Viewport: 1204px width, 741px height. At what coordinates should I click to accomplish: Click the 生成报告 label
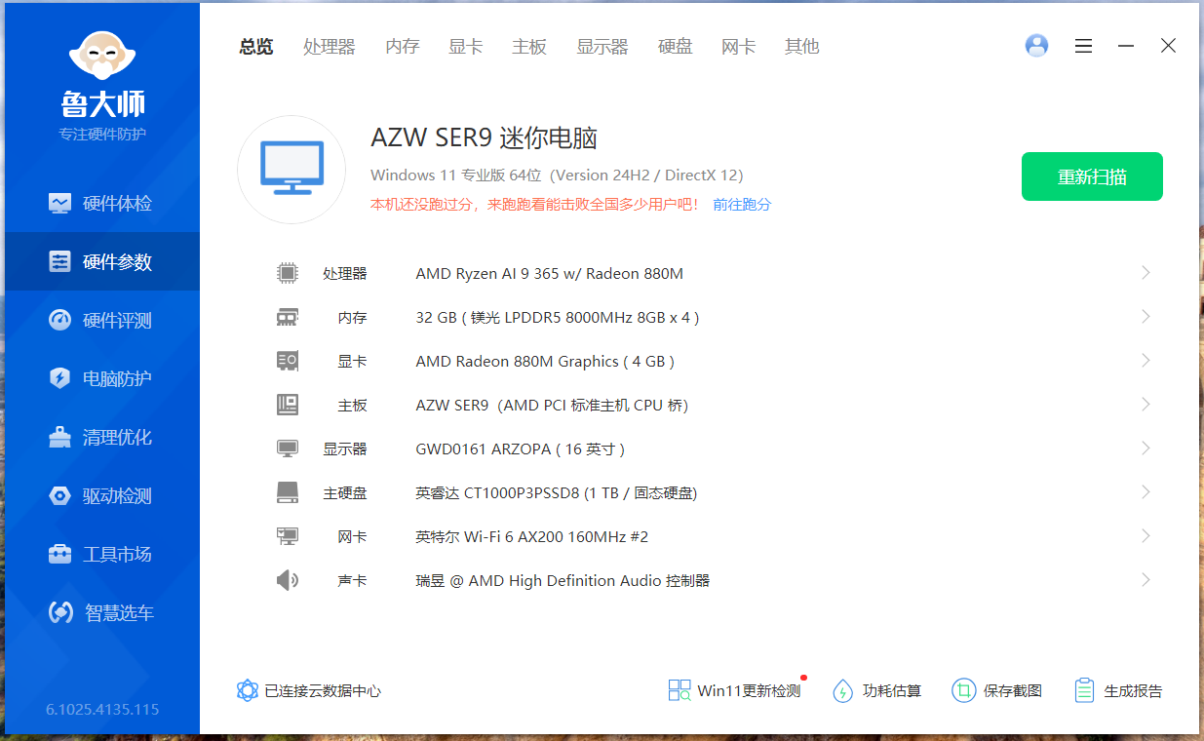coord(1133,691)
